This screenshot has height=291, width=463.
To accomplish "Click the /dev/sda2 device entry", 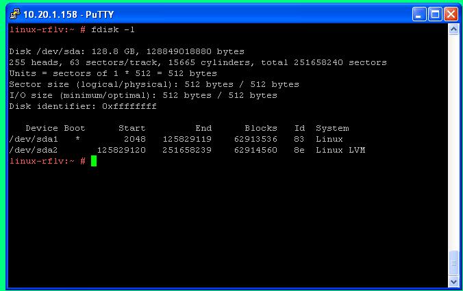I will pos(33,150).
